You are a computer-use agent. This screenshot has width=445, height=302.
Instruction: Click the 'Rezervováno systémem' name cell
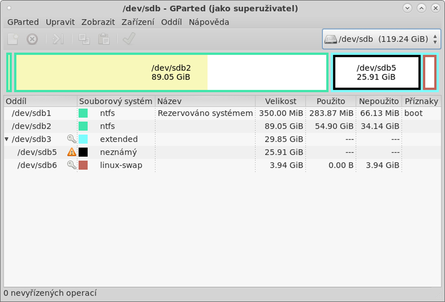tap(205, 113)
